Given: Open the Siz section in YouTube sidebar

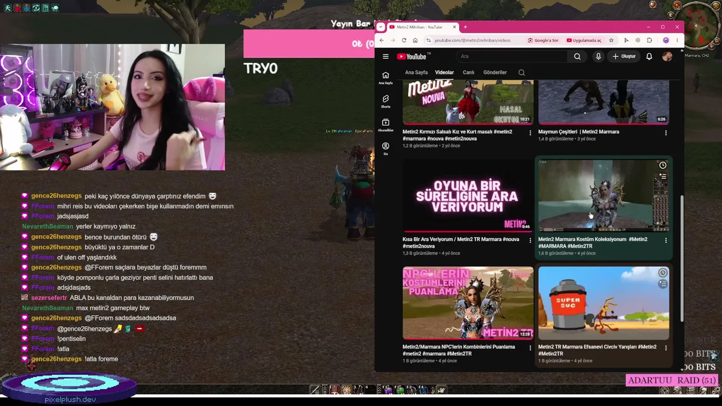Looking at the screenshot, I should (386, 149).
